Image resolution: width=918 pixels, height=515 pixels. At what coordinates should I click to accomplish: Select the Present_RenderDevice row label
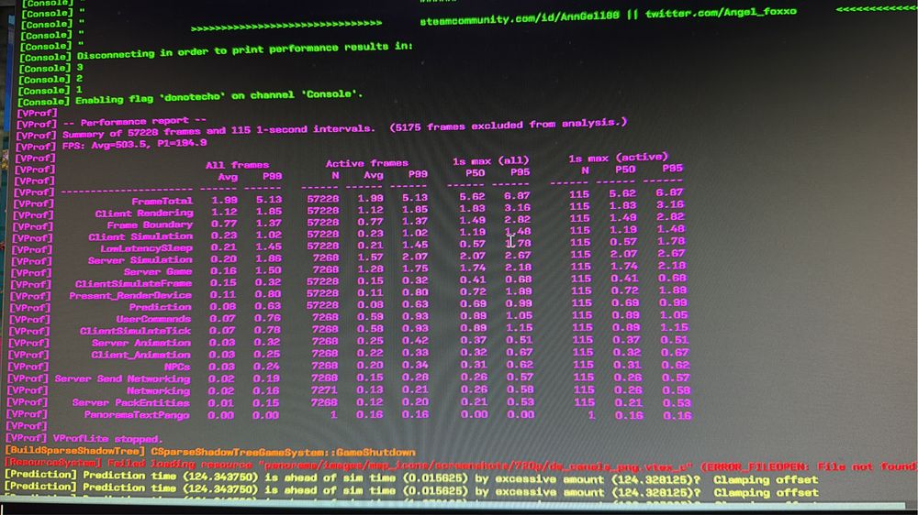(130, 295)
